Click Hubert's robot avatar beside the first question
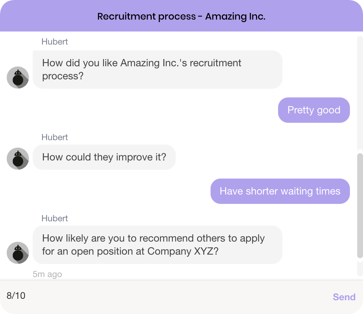 click(17, 77)
